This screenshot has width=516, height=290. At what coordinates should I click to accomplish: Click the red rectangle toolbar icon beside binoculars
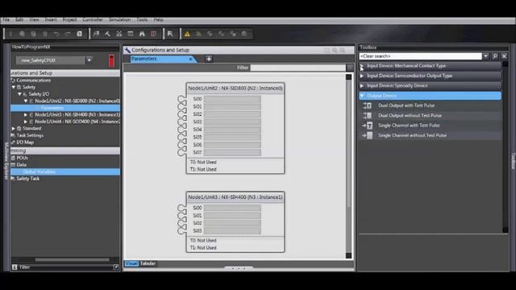[153, 34]
